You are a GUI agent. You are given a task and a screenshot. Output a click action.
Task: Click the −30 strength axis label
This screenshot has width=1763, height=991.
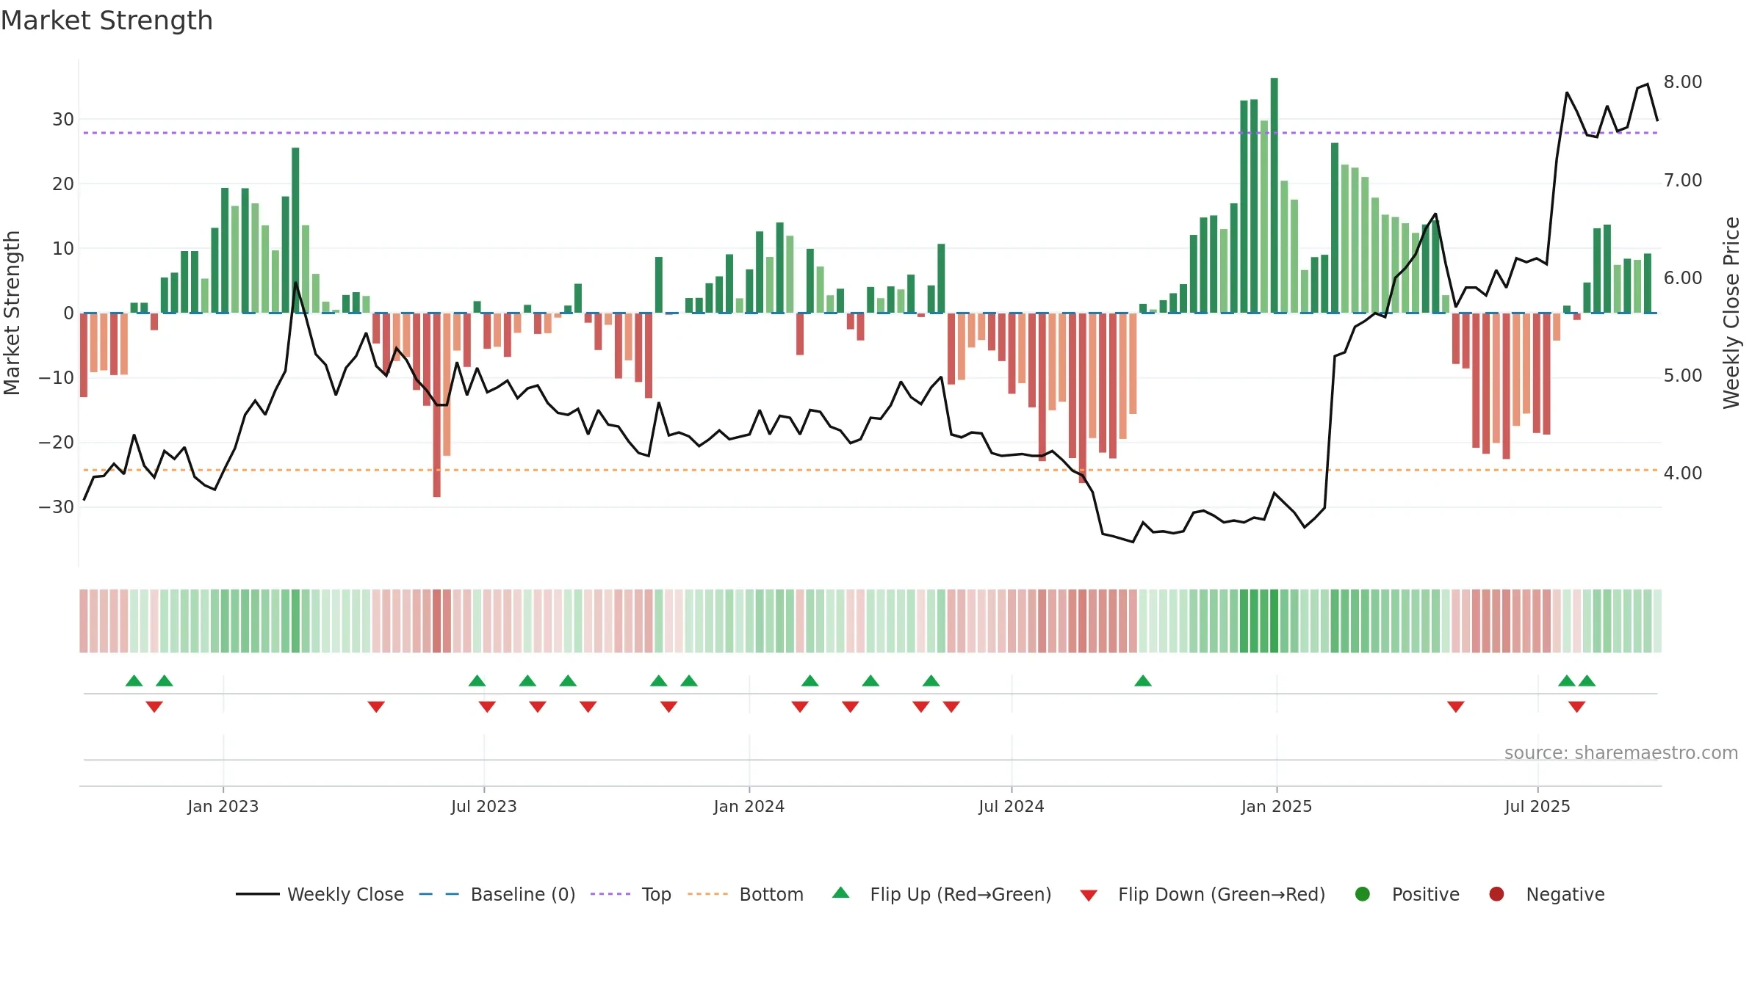pos(57,507)
